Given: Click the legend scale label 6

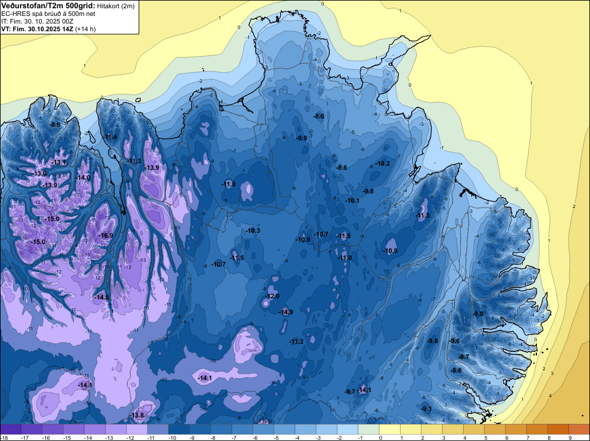Looking at the screenshot, I should (x=507, y=437).
